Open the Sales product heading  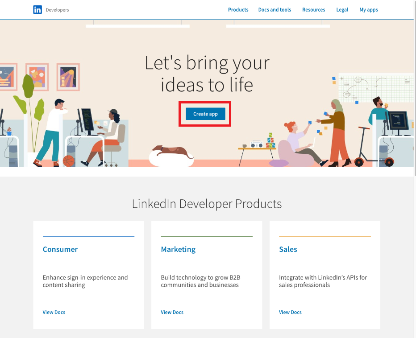[288, 249]
